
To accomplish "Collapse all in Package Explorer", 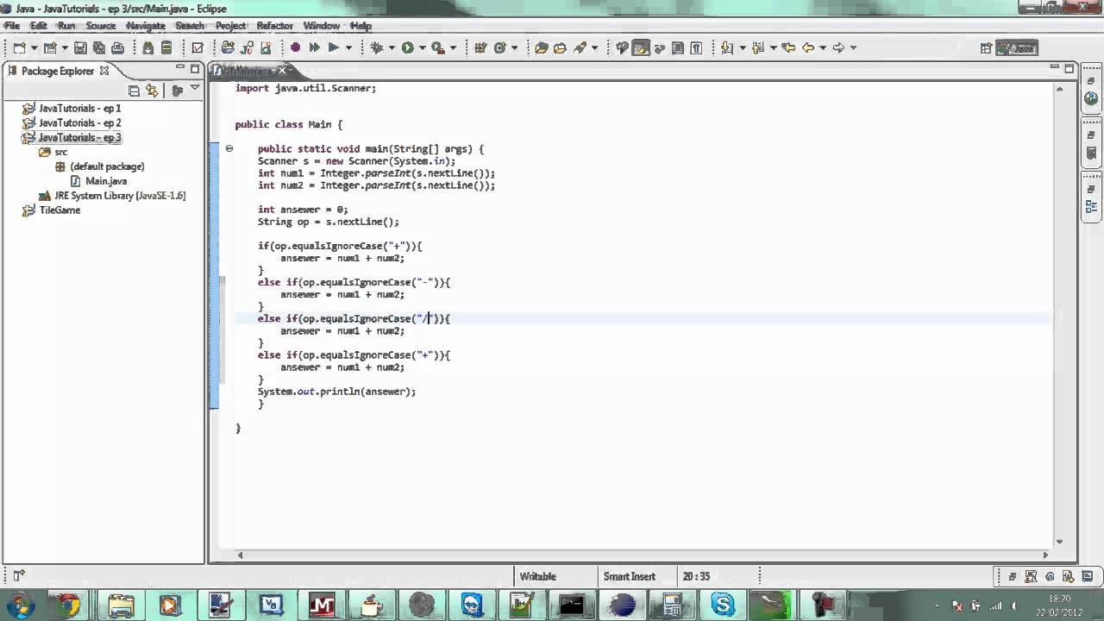I will click(134, 91).
